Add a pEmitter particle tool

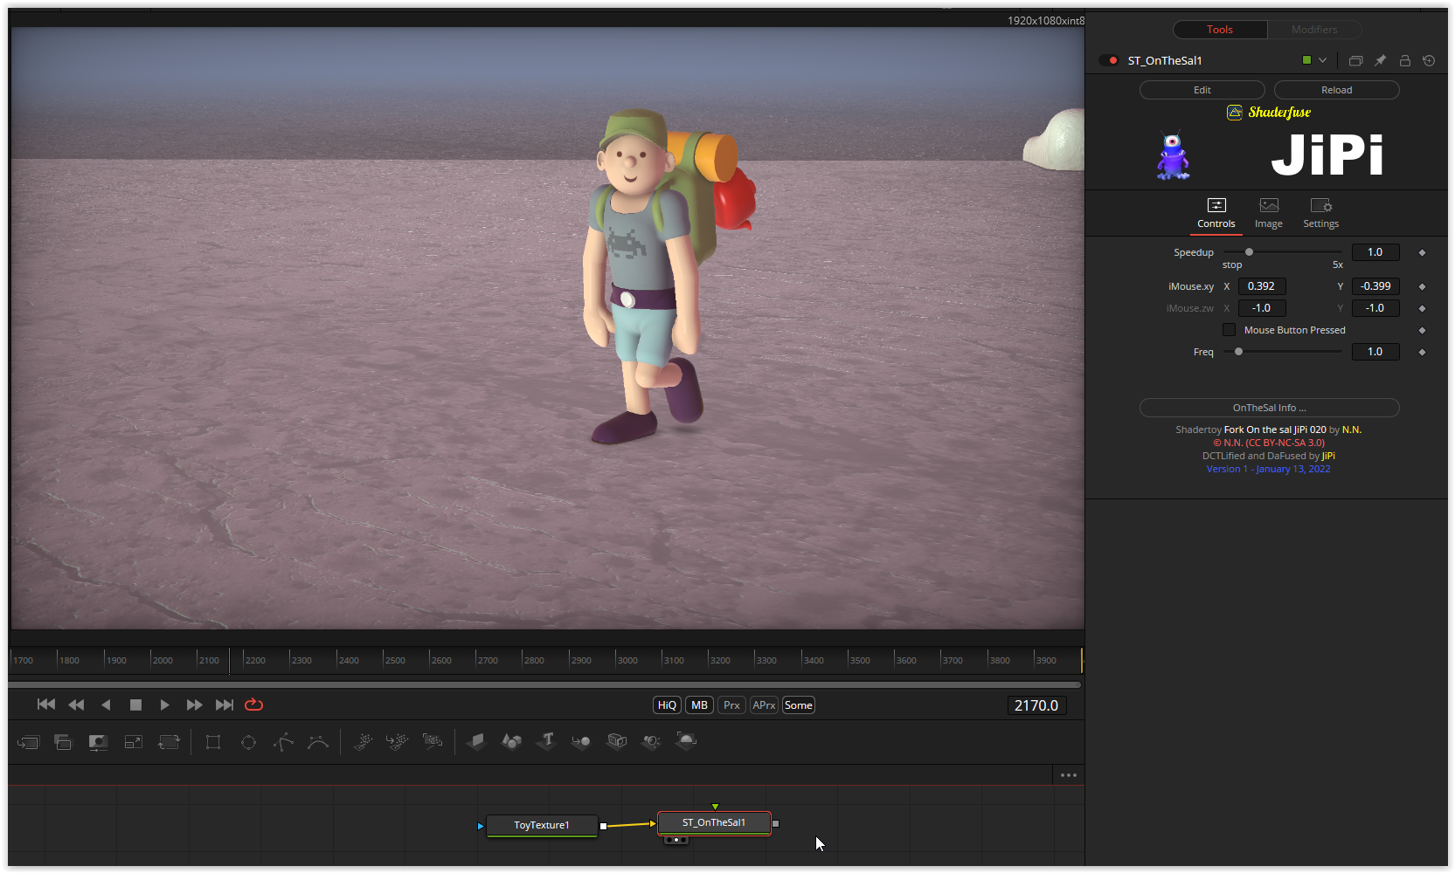[x=363, y=742]
